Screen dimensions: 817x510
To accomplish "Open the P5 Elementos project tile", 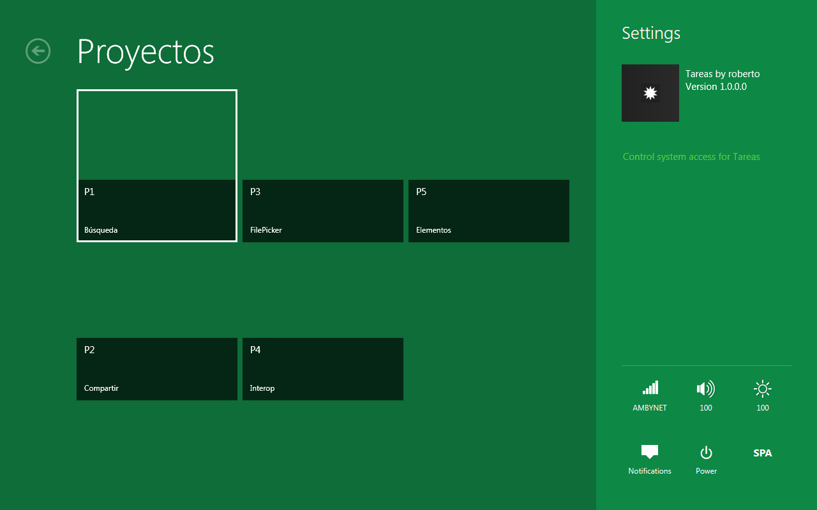I will point(489,211).
